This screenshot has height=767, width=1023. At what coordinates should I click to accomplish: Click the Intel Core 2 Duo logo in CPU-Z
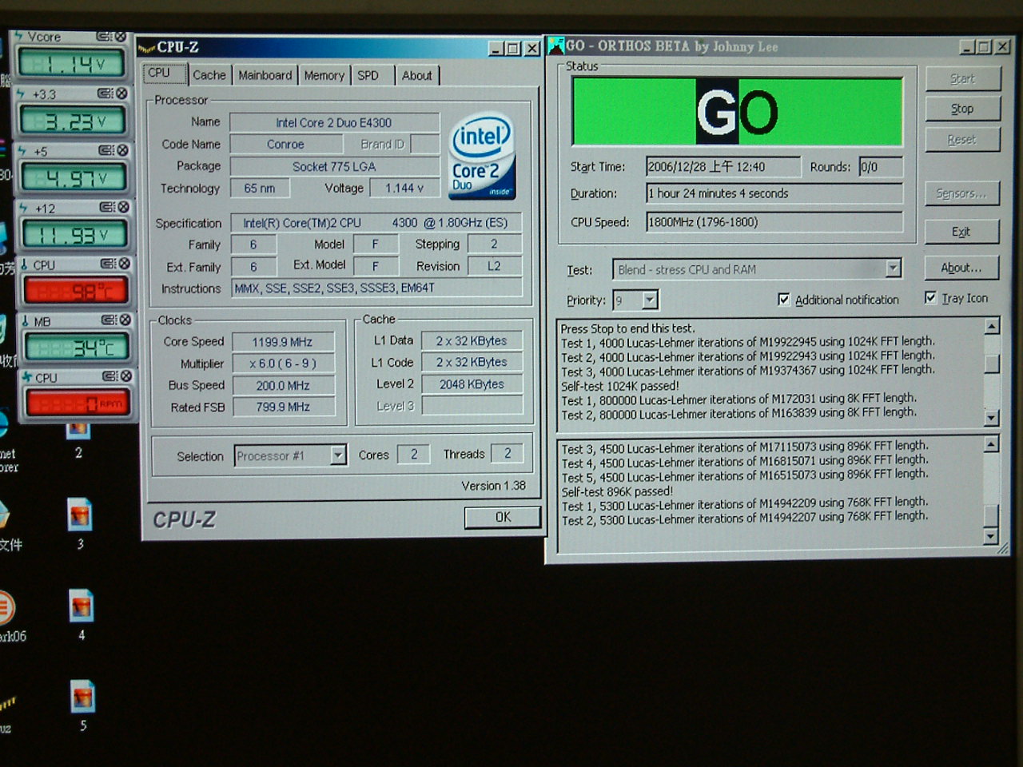click(482, 157)
